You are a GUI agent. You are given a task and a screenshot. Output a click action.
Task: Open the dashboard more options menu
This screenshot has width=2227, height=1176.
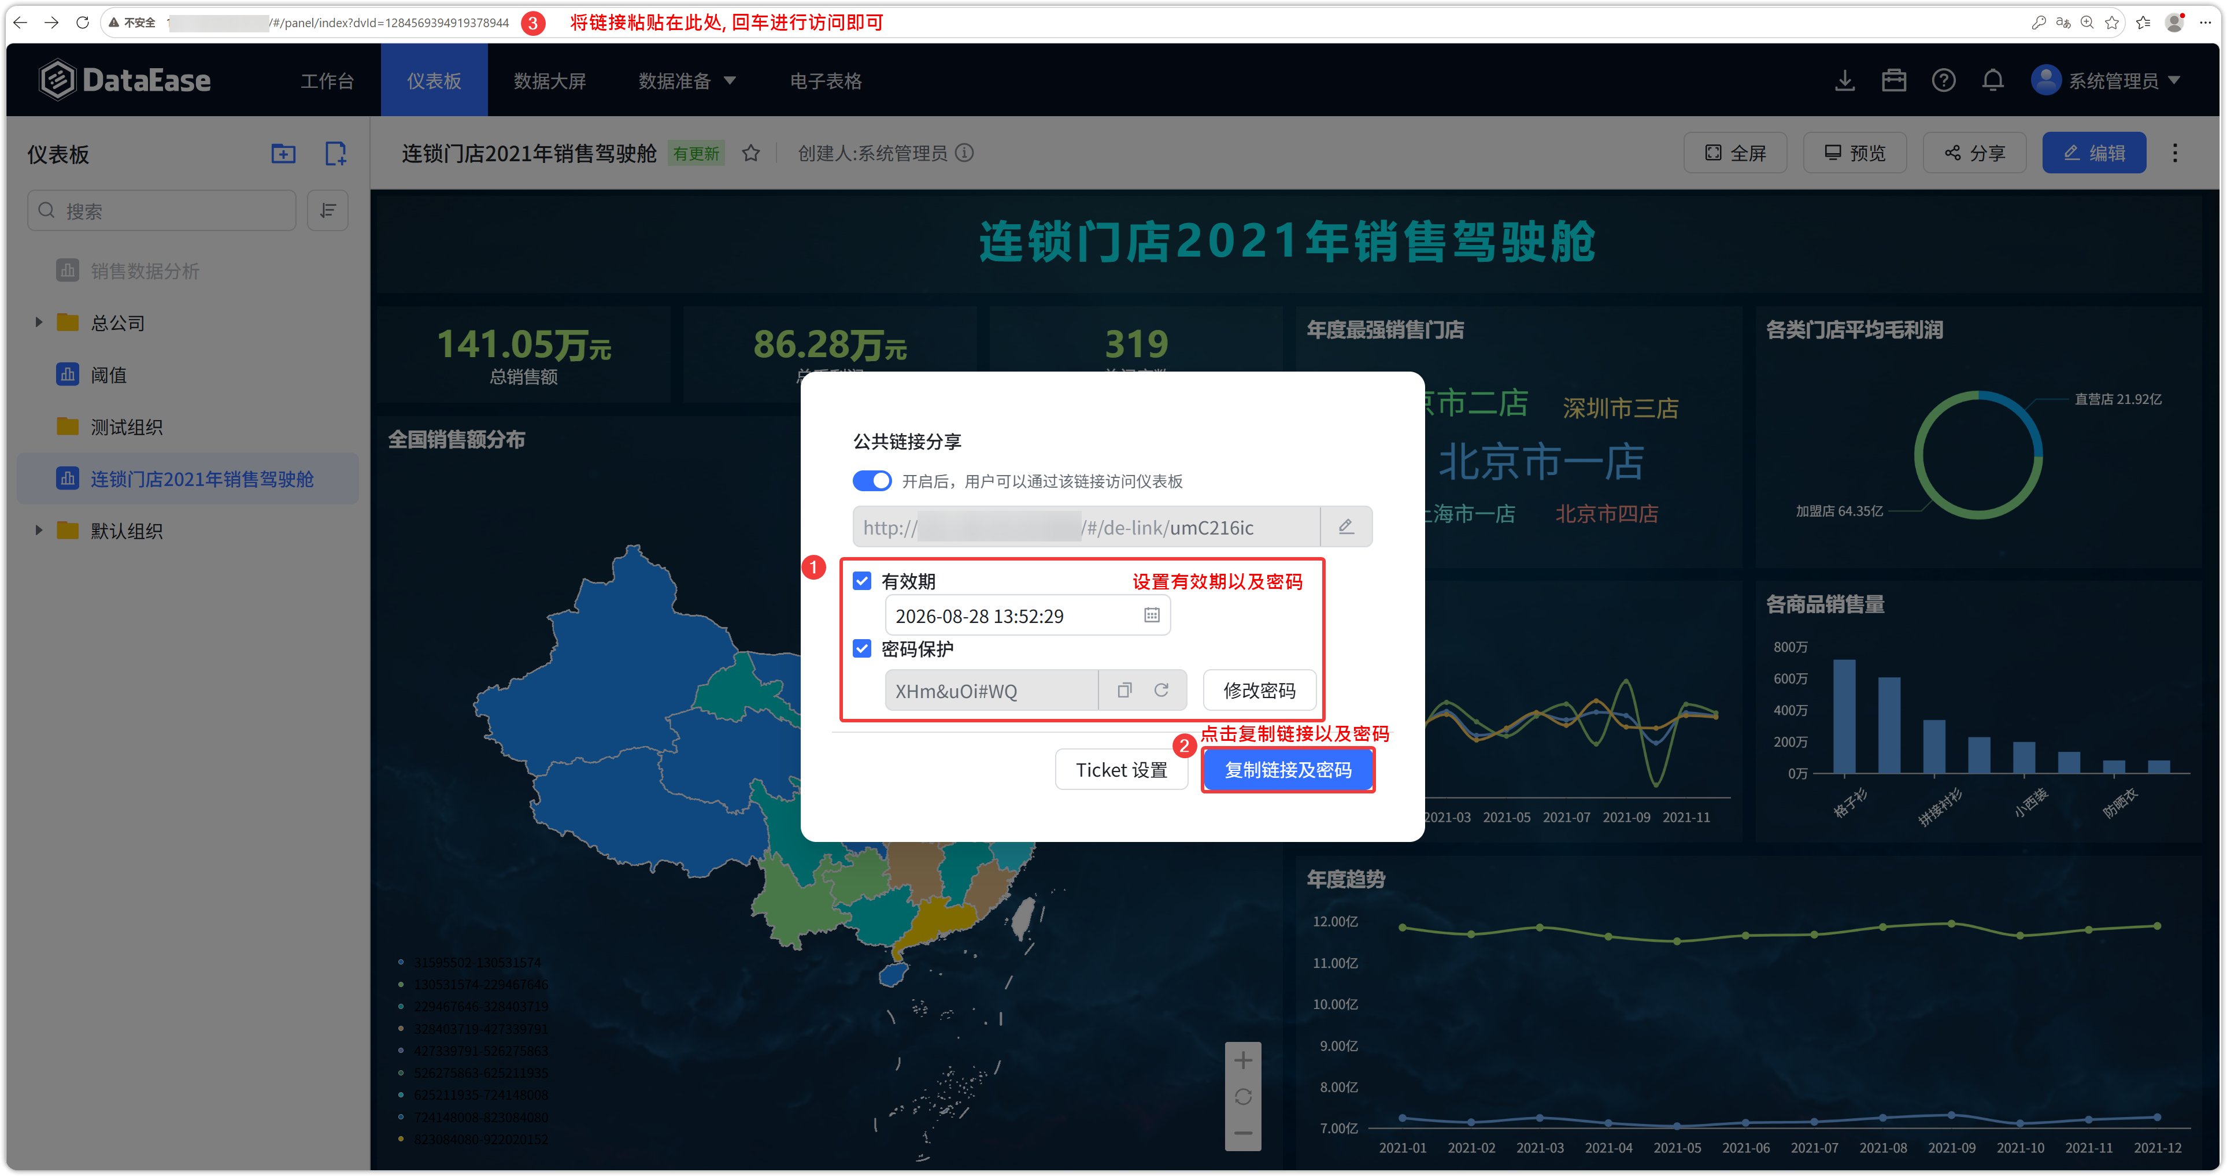point(2175,153)
